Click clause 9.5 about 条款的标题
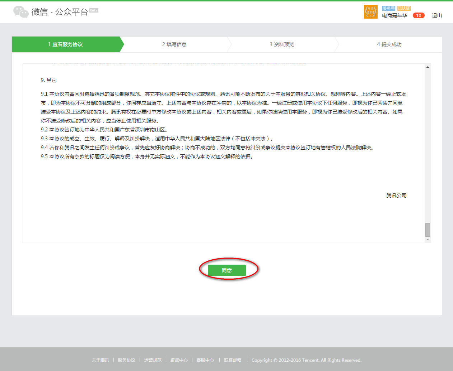Screen dimensions: 453x371 pos(148,156)
